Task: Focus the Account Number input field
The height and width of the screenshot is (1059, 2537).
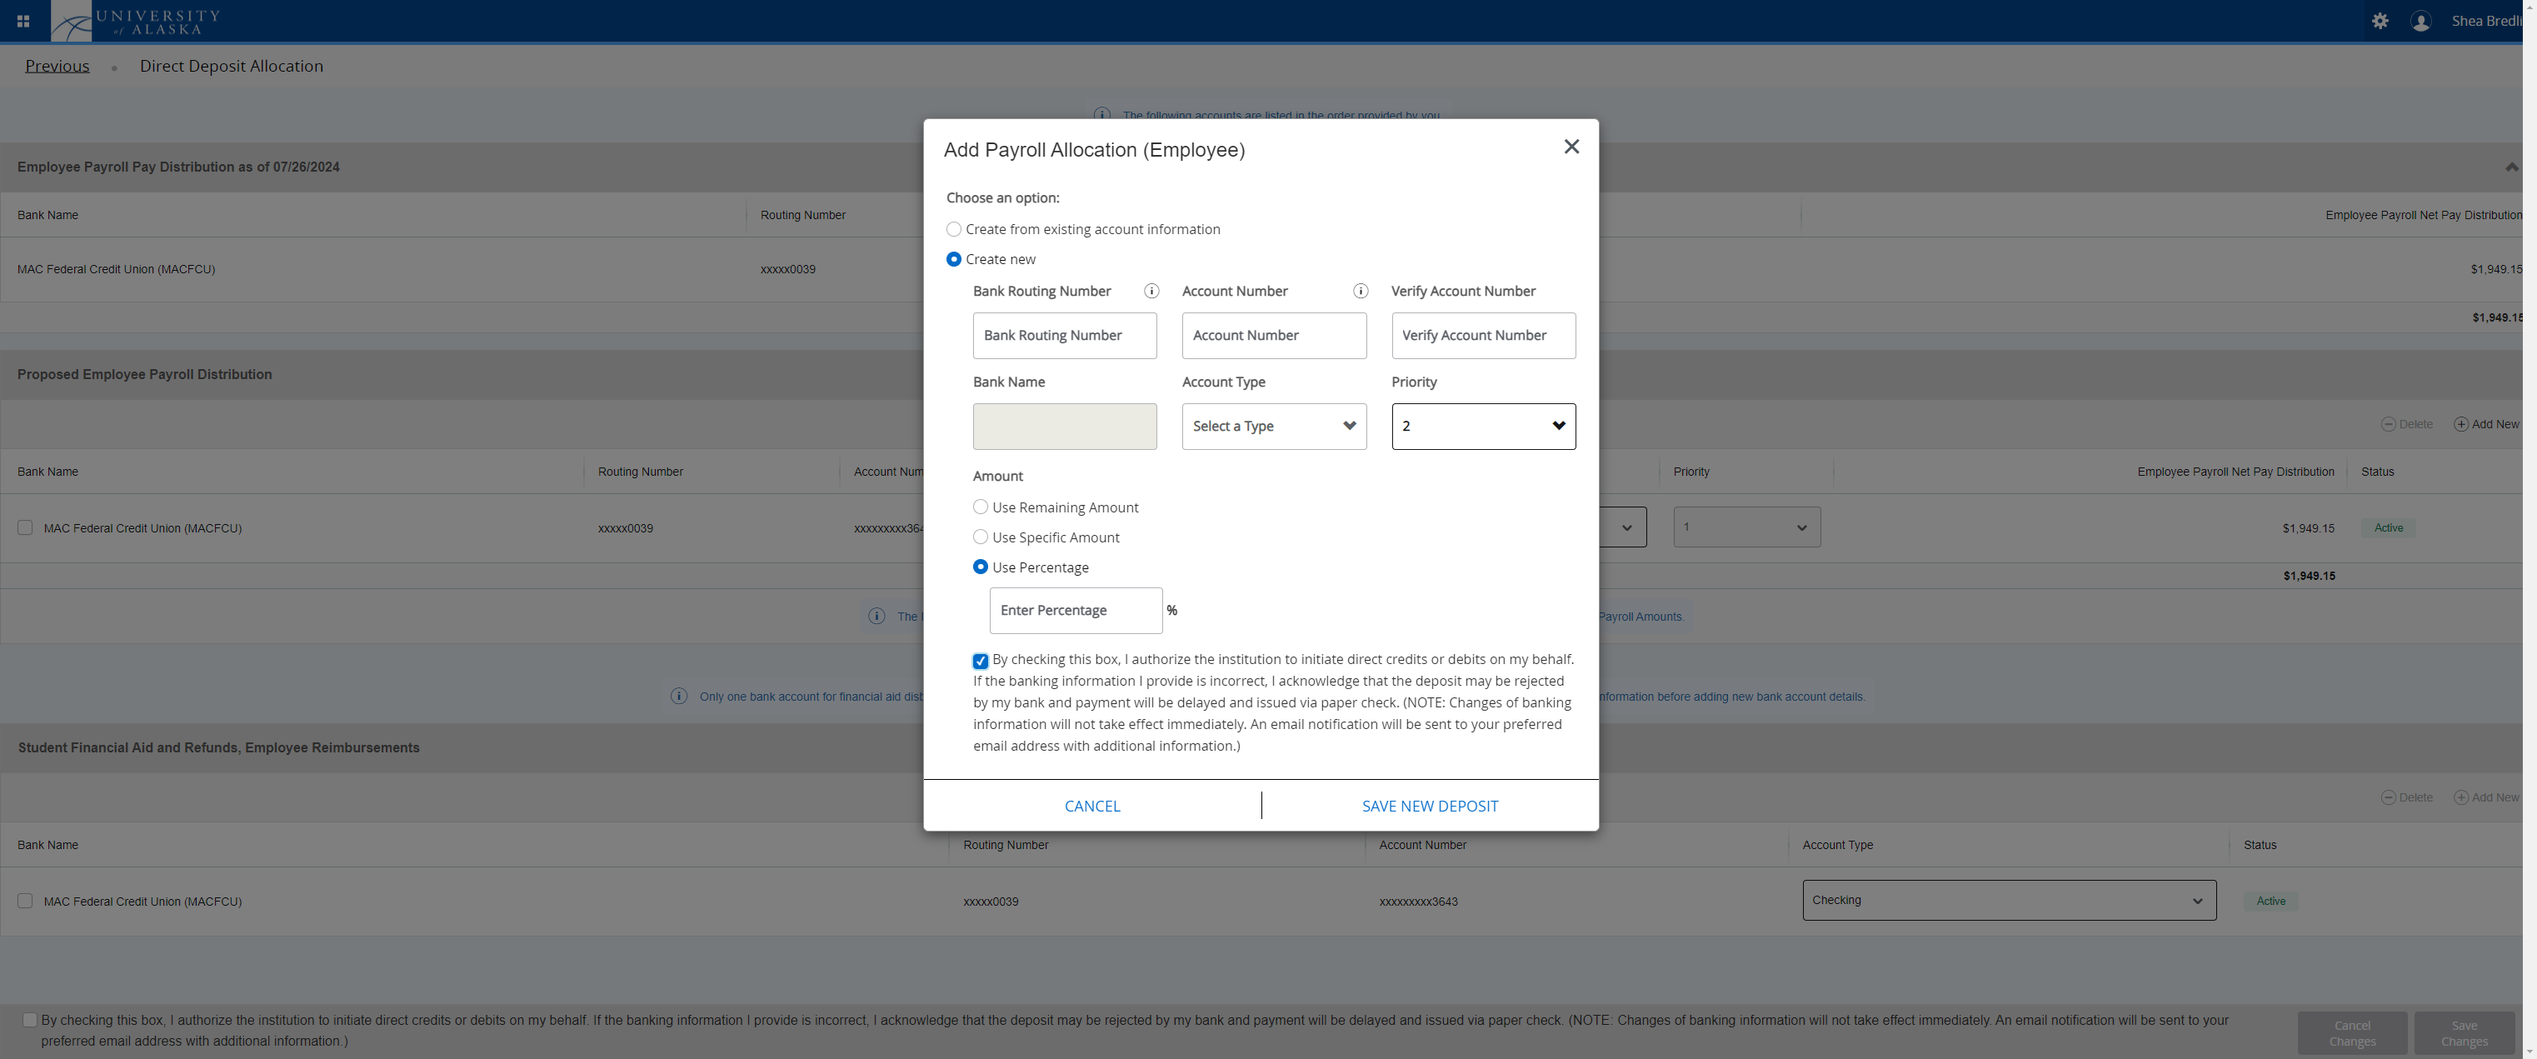Action: click(x=1273, y=336)
